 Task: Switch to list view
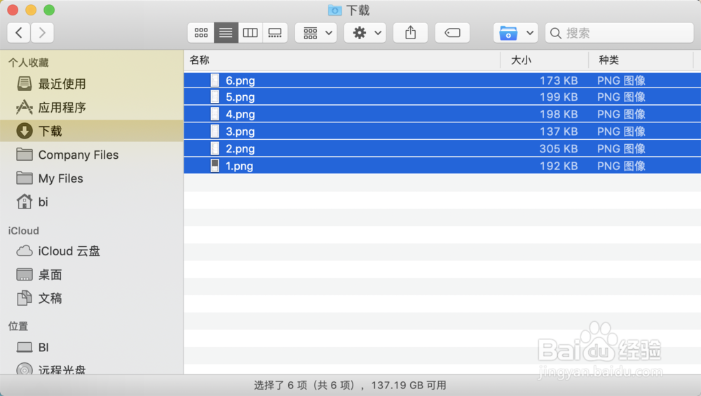226,33
